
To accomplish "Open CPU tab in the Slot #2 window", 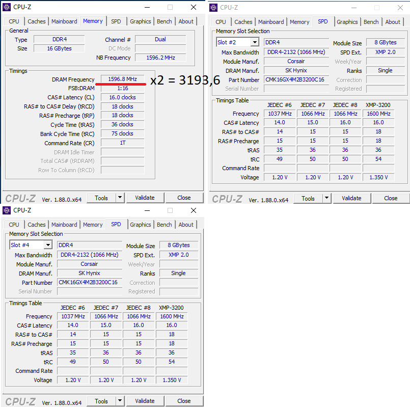I will tap(221, 22).
